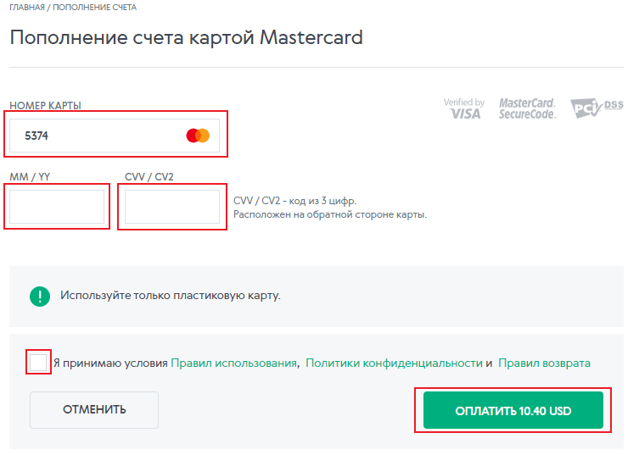Image resolution: width=639 pixels, height=455 pixels.
Task: Click the Mastercard logo inside card number field
Action: [x=198, y=136]
